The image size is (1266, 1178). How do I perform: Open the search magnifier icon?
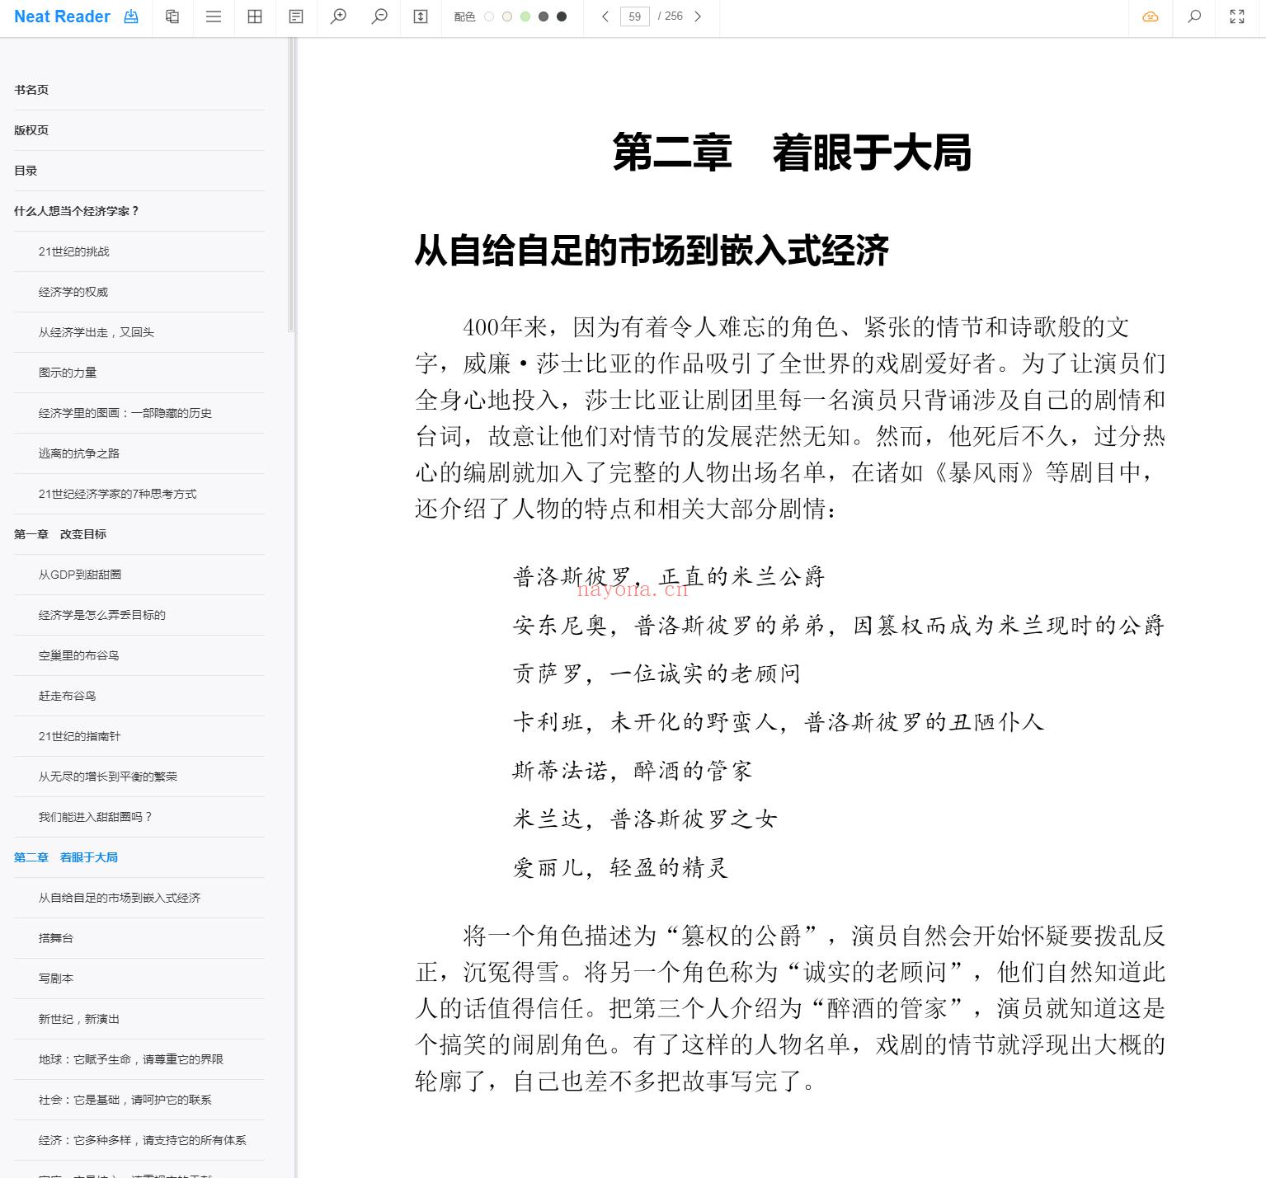1193,16
